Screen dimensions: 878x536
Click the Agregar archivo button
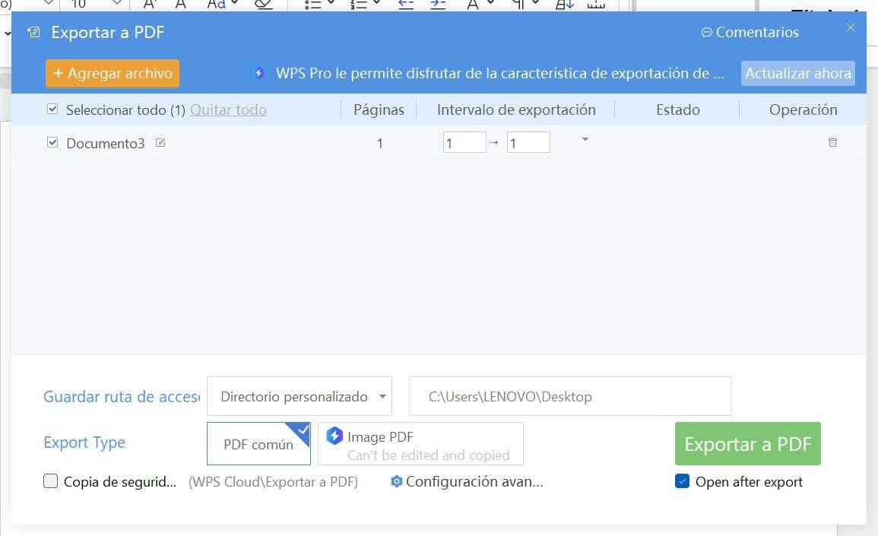(112, 73)
